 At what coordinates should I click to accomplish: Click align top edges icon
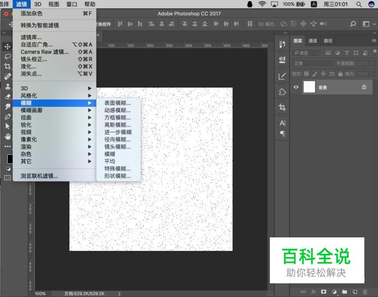(x=120, y=24)
